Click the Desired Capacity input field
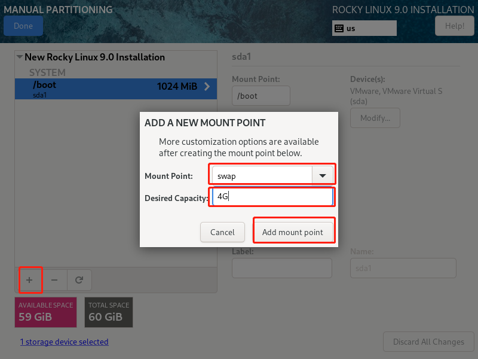This screenshot has width=478, height=359. [x=272, y=197]
